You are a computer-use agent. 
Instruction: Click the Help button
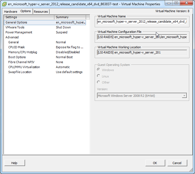click(15, 163)
